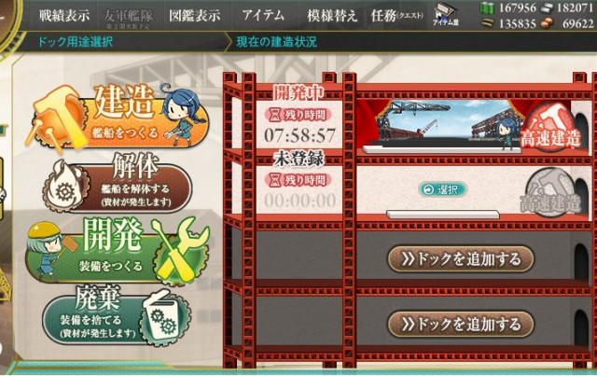The image size is (597, 376).
Task: Click the bauxite resource icon
Action: pyautogui.click(x=548, y=23)
